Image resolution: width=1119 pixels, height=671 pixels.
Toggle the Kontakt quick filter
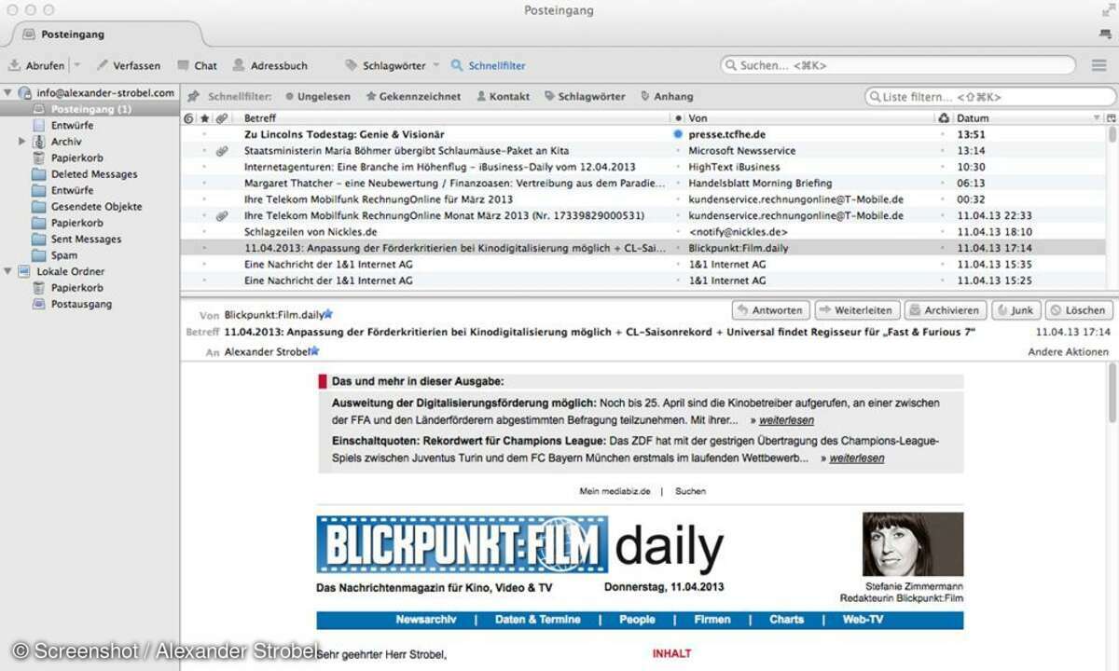504,96
